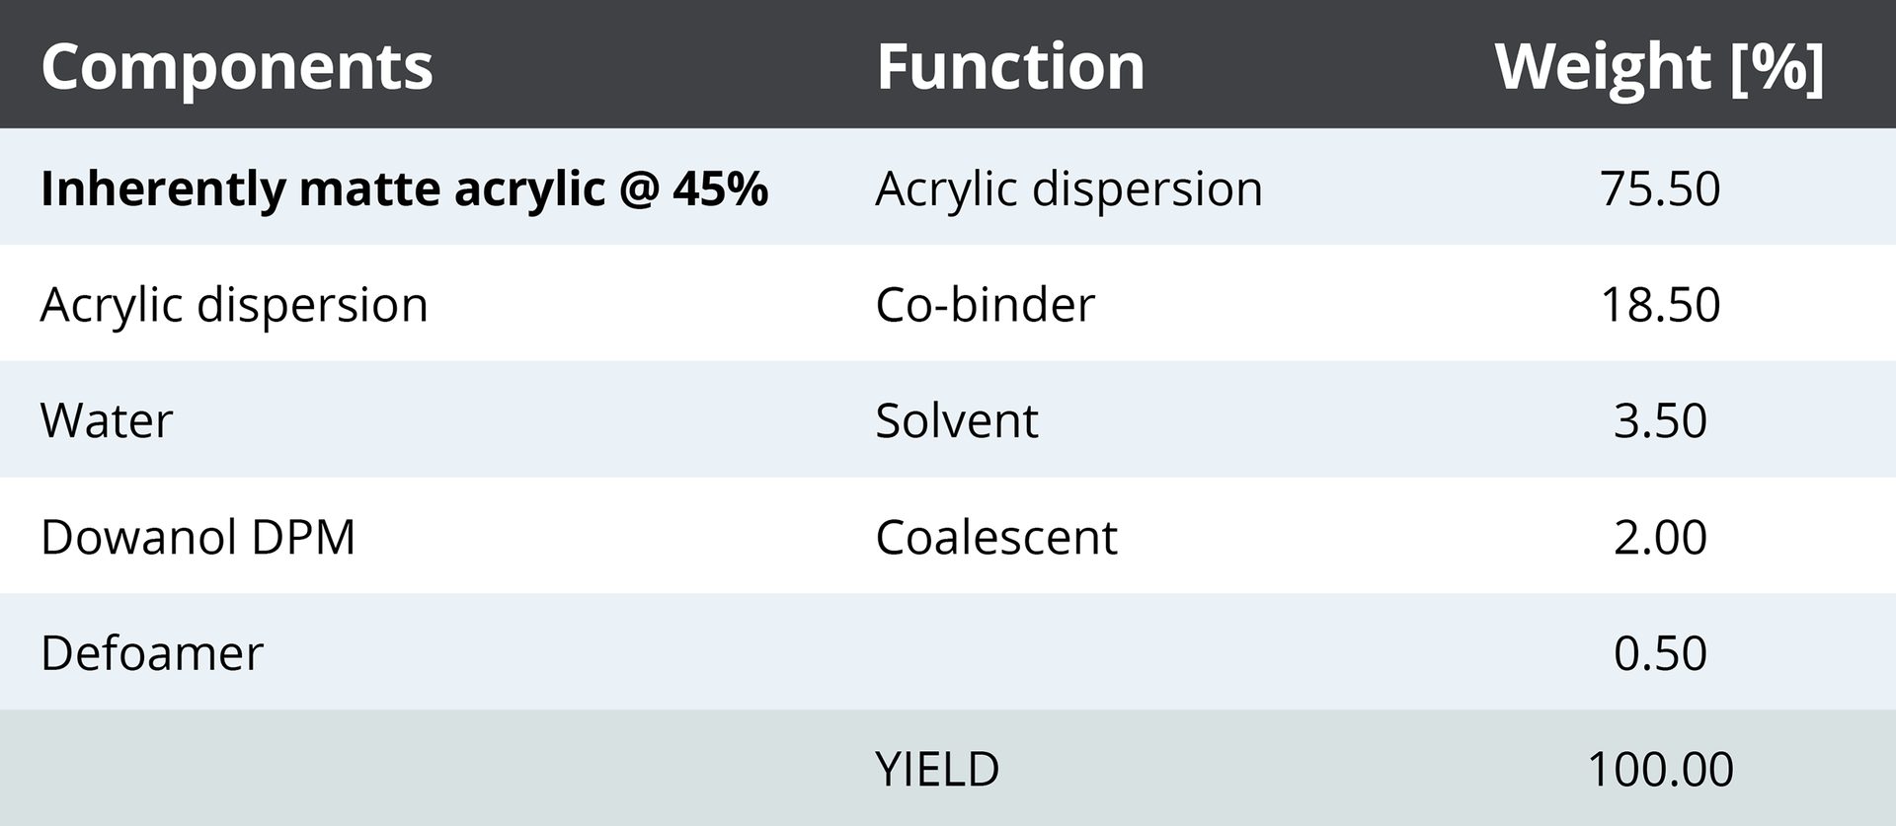Image resolution: width=1896 pixels, height=826 pixels.
Task: Click the 3.50 weight value
Action: 1660,420
